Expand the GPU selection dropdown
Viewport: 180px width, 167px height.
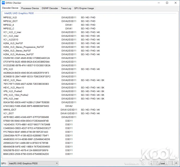[33, 163]
